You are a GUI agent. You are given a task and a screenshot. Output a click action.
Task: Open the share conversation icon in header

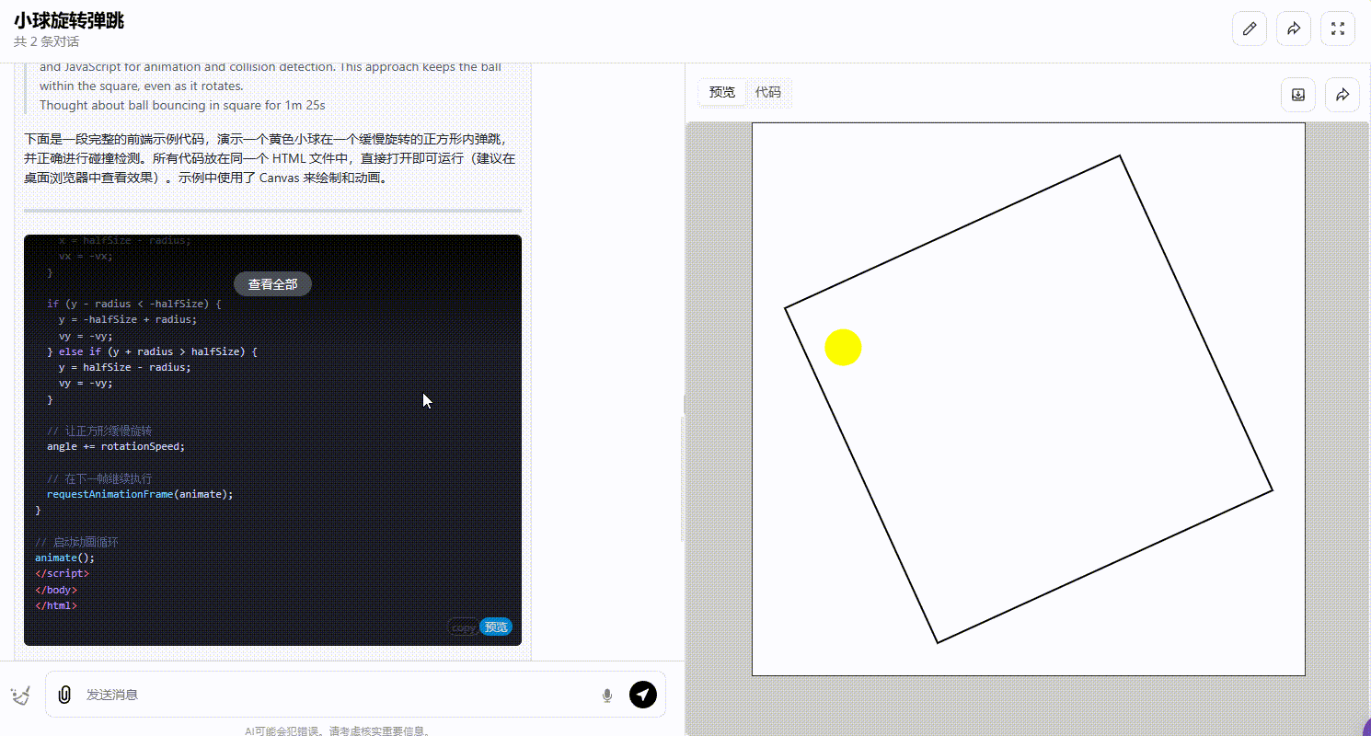point(1294,29)
